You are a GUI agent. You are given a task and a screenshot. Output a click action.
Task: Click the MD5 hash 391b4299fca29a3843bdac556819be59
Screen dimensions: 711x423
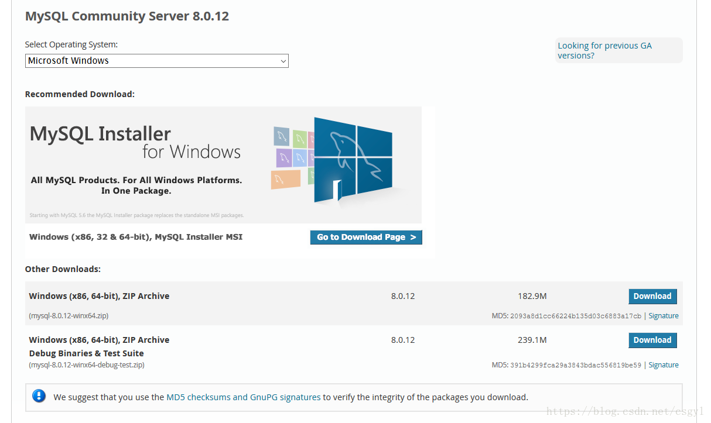coord(576,365)
